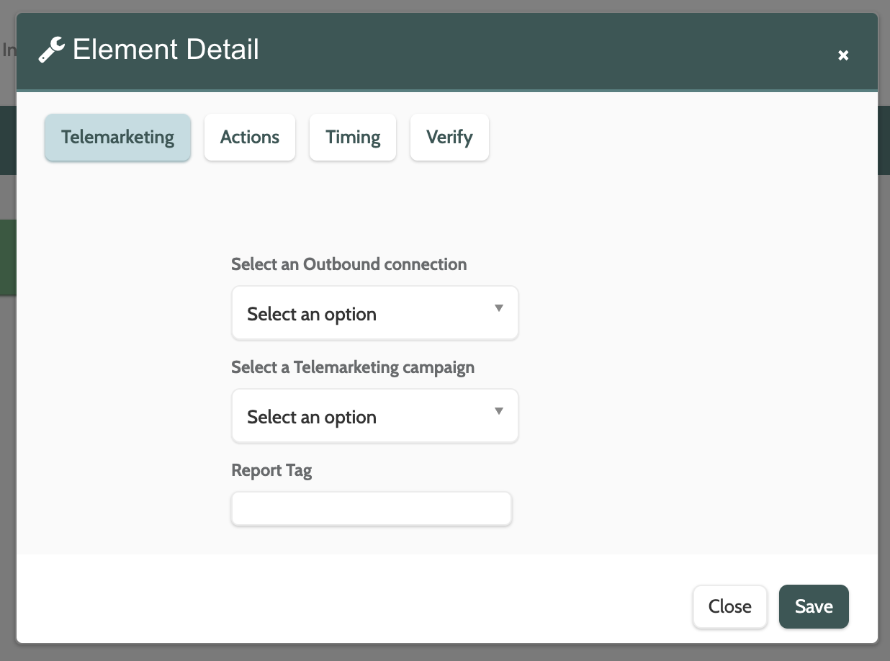
Task: Click the 'Select an Outbound connection' label
Action: click(x=349, y=264)
